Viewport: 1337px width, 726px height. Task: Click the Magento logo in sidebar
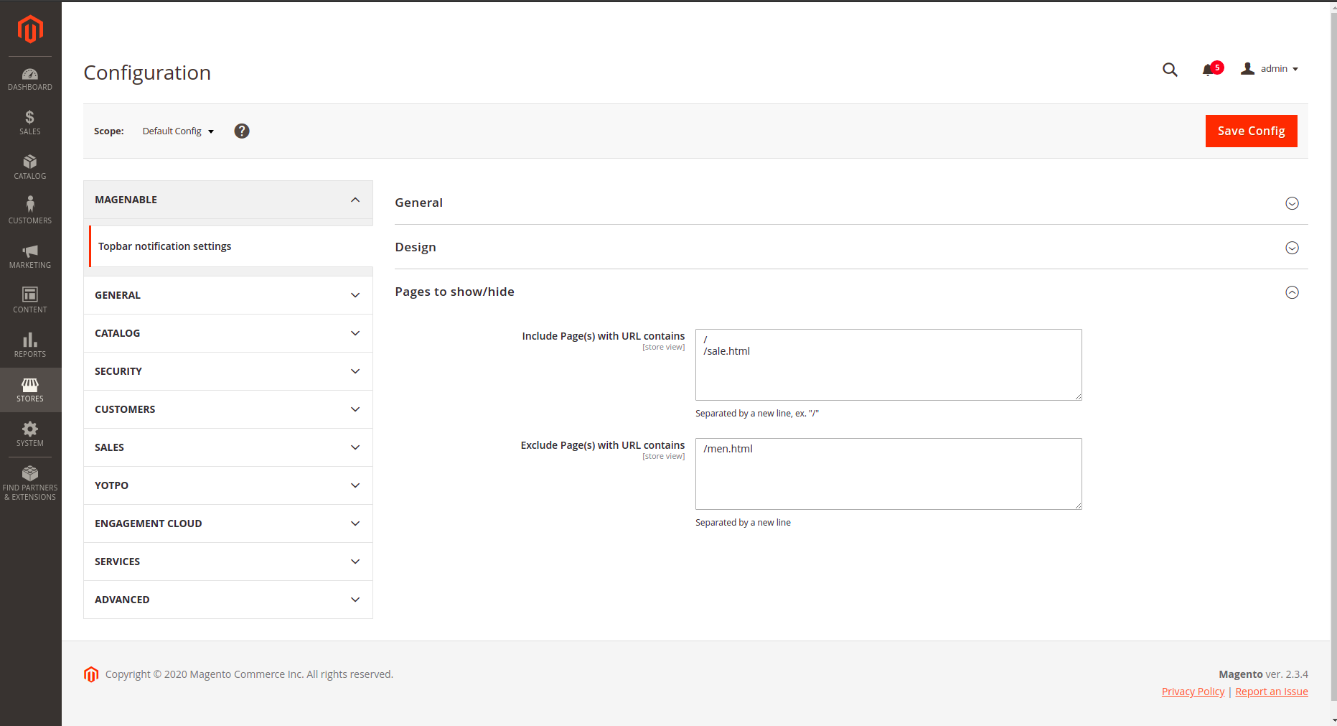pos(30,29)
